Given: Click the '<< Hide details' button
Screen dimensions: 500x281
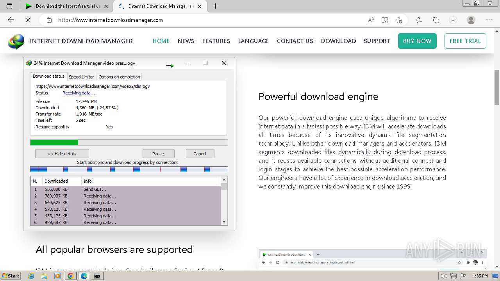Looking at the screenshot, I should 62,154.
